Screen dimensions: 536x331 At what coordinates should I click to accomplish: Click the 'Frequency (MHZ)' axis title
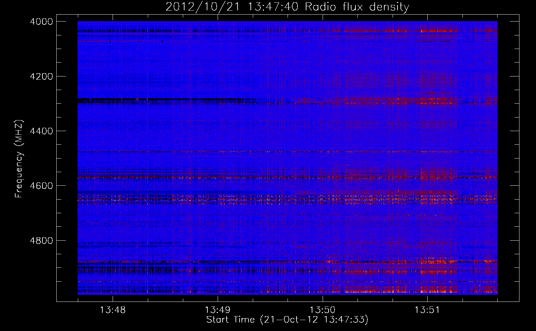click(x=19, y=159)
